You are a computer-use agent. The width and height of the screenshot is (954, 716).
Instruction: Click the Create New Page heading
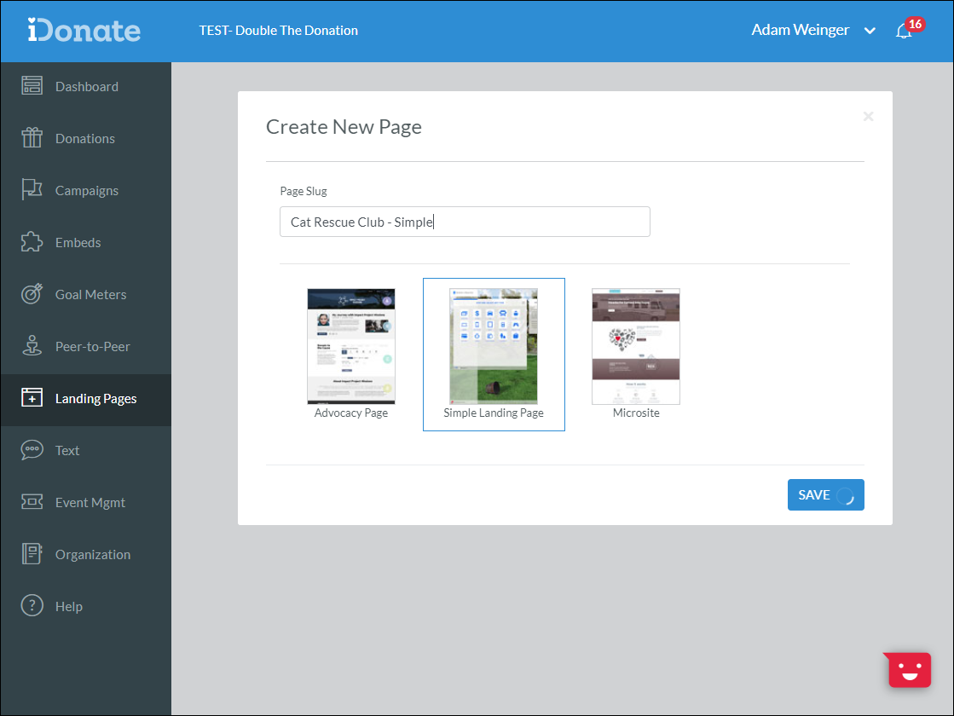point(344,126)
